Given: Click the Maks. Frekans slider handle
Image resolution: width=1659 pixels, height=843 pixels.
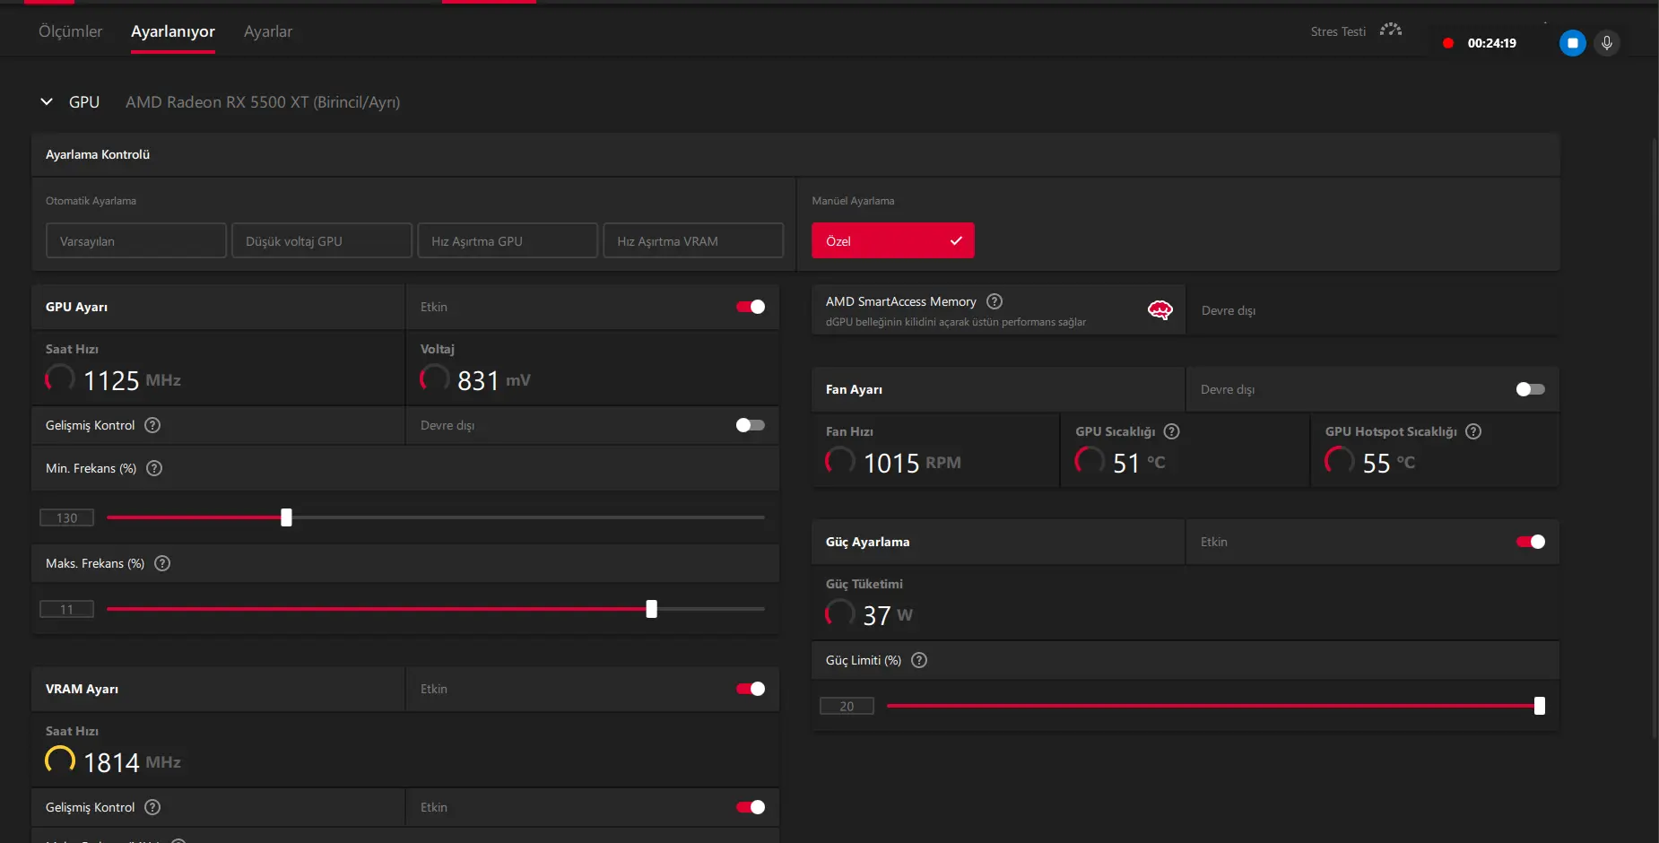Looking at the screenshot, I should [x=652, y=609].
